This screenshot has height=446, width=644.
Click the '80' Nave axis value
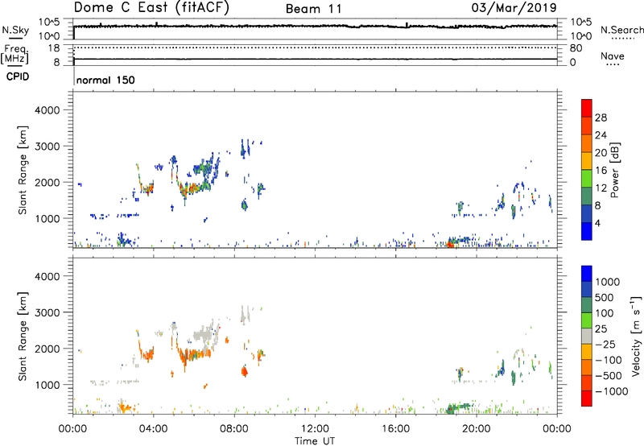click(x=576, y=48)
